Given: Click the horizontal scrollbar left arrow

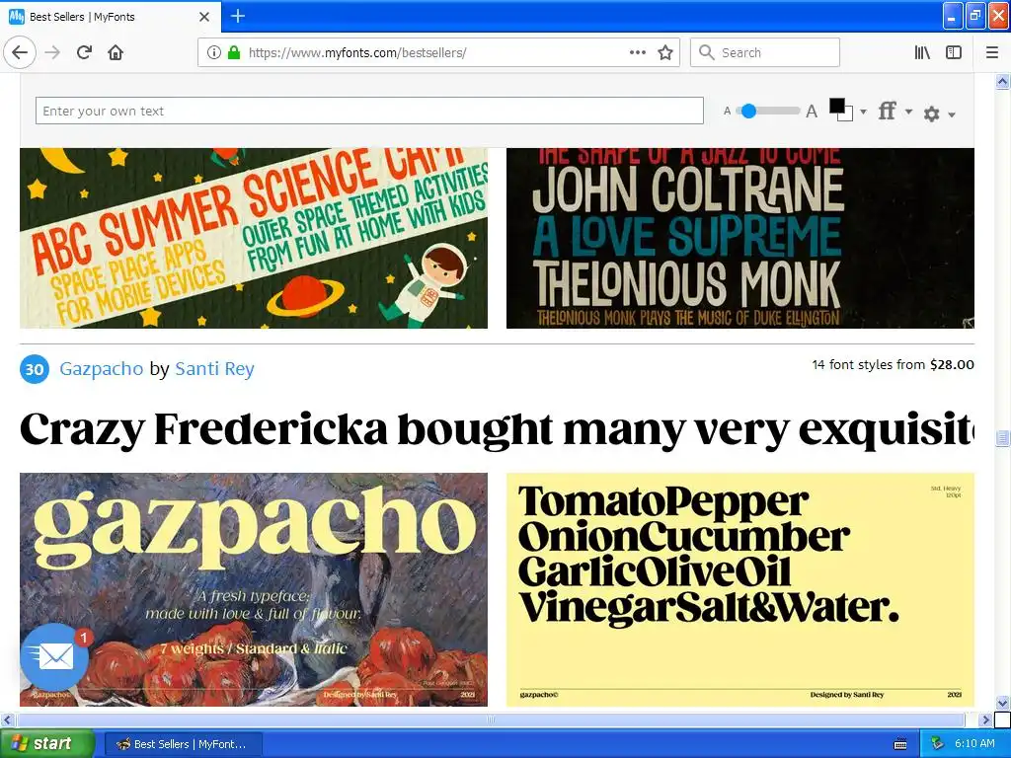Looking at the screenshot, I should (7, 720).
